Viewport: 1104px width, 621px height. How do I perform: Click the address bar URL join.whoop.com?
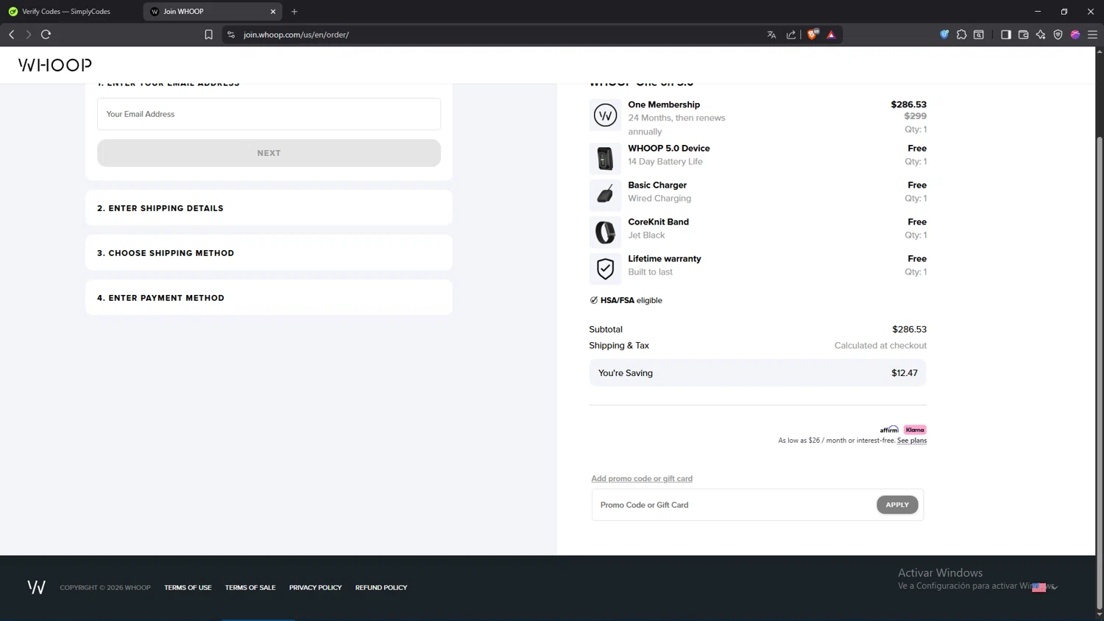296,35
